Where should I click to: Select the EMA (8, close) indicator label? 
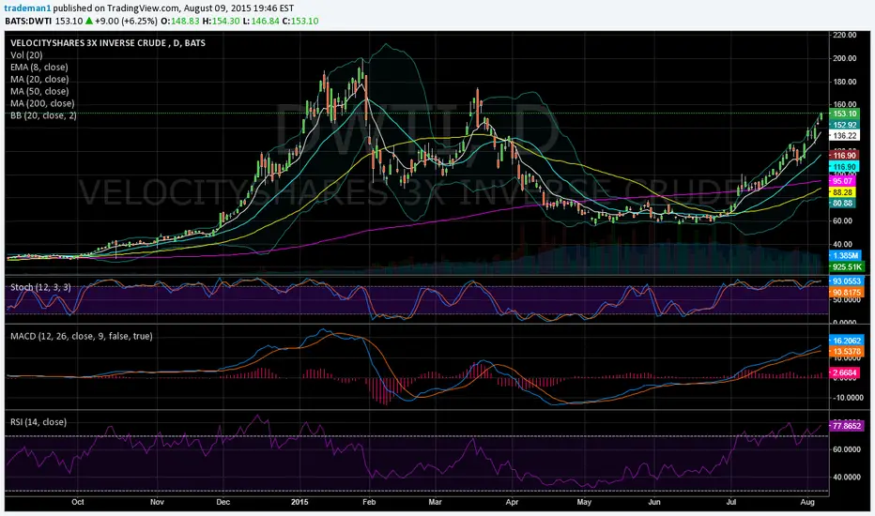pos(39,67)
